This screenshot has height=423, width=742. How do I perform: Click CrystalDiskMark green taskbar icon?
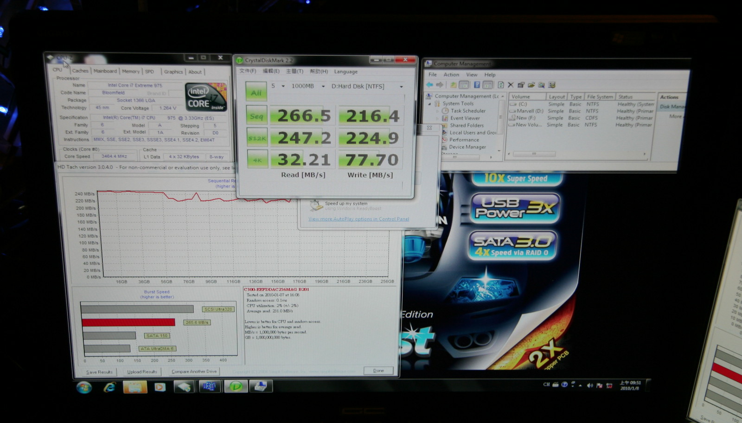pos(236,386)
